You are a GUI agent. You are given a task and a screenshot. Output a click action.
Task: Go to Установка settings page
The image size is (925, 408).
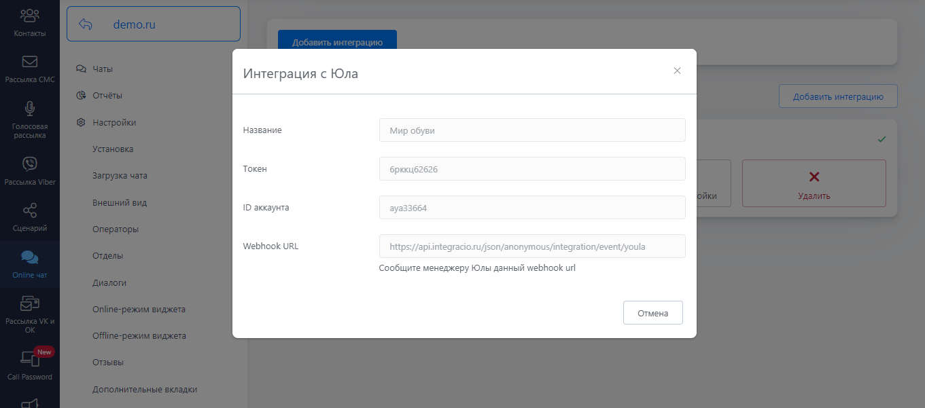[113, 149]
